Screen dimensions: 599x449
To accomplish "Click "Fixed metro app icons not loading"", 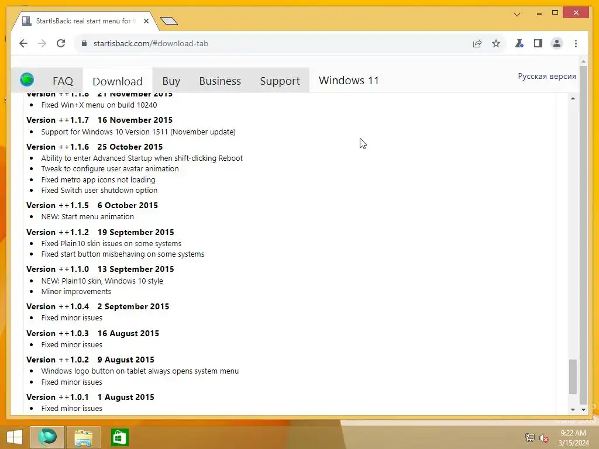I will click(x=98, y=179).
